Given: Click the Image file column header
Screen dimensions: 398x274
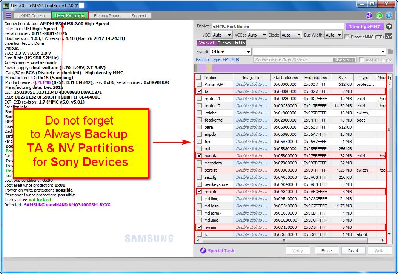Looking at the screenshot, I should coord(251,78).
